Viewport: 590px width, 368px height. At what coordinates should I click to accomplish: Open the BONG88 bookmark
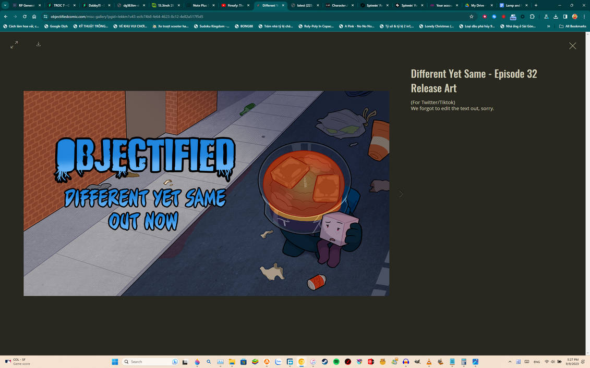244,26
